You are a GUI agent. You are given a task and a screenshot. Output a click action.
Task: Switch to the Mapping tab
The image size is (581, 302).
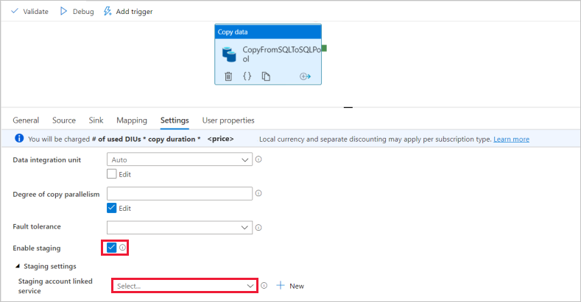[x=132, y=121]
